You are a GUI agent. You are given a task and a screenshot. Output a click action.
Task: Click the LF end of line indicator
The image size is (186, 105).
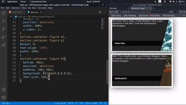point(76,103)
